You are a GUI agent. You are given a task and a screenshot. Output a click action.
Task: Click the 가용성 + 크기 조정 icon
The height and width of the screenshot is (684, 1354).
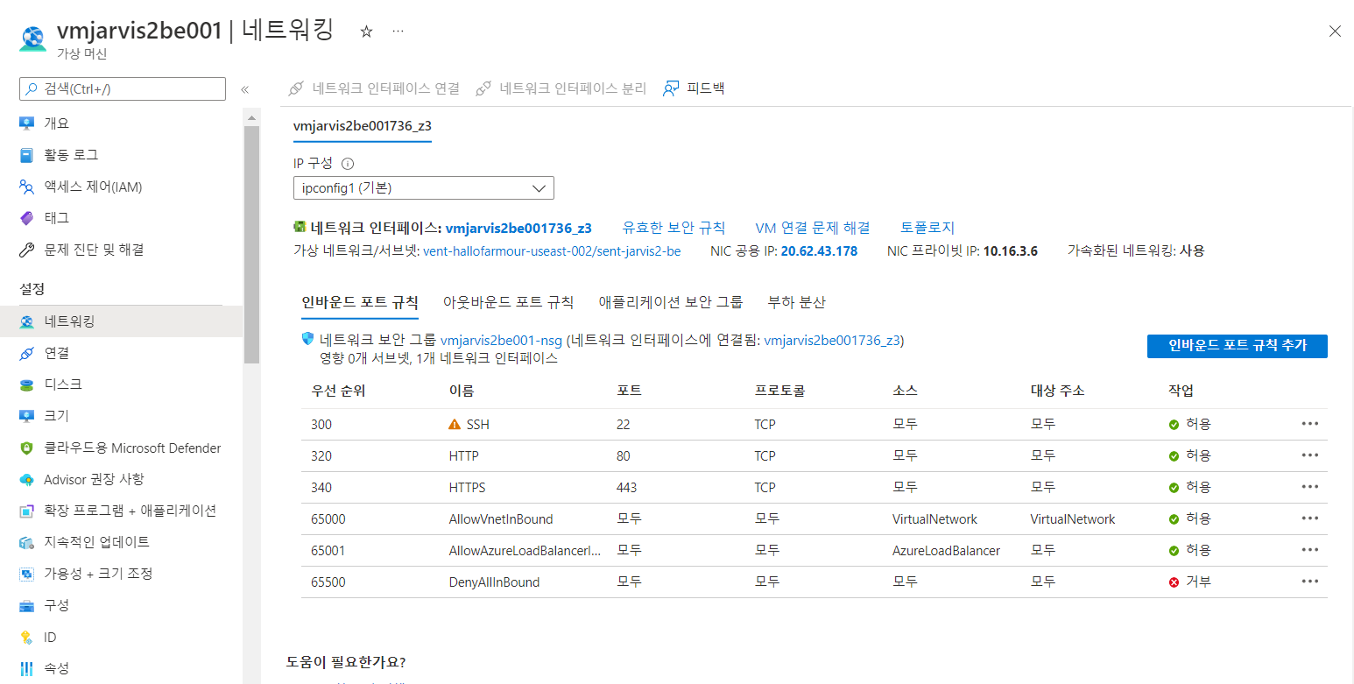(x=27, y=574)
